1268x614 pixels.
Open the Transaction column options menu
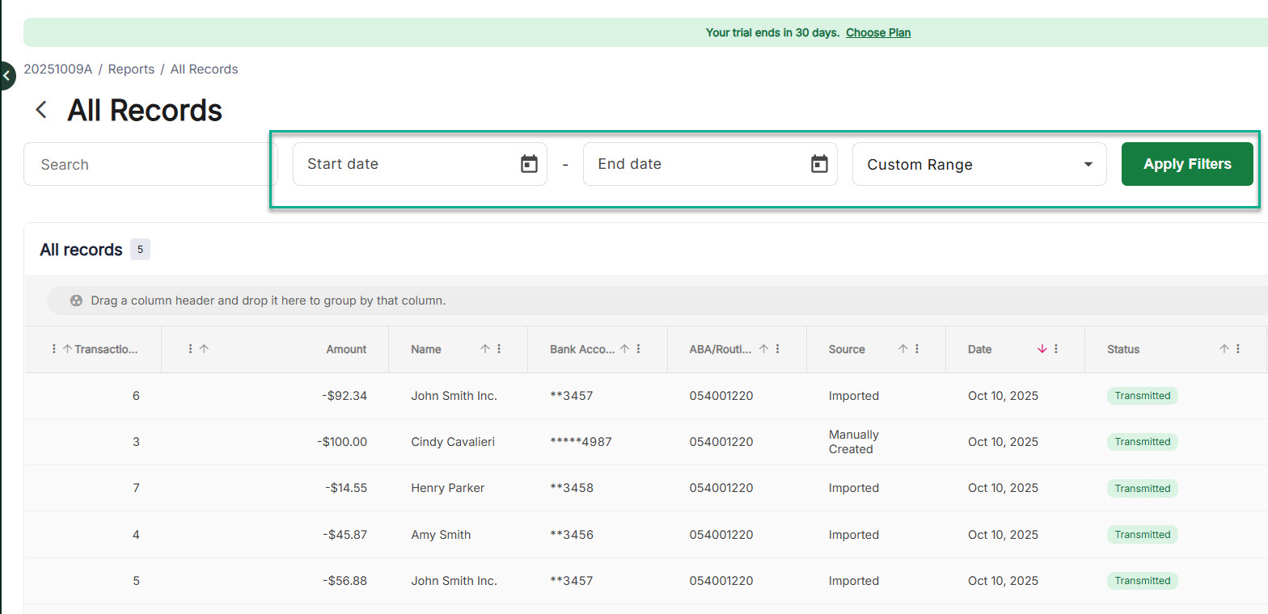pos(54,349)
